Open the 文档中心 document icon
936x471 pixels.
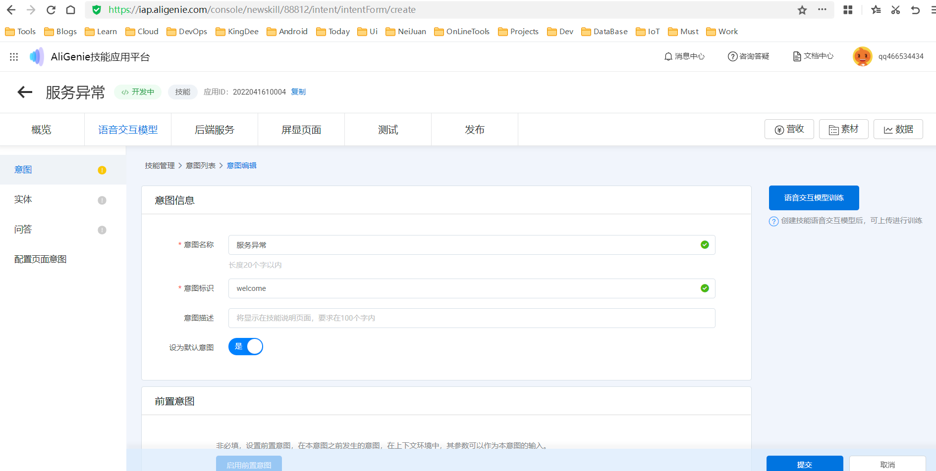pyautogui.click(x=796, y=56)
